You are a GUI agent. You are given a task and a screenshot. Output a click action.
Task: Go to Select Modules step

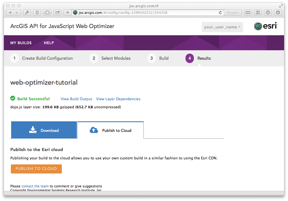pyautogui.click(x=116, y=58)
